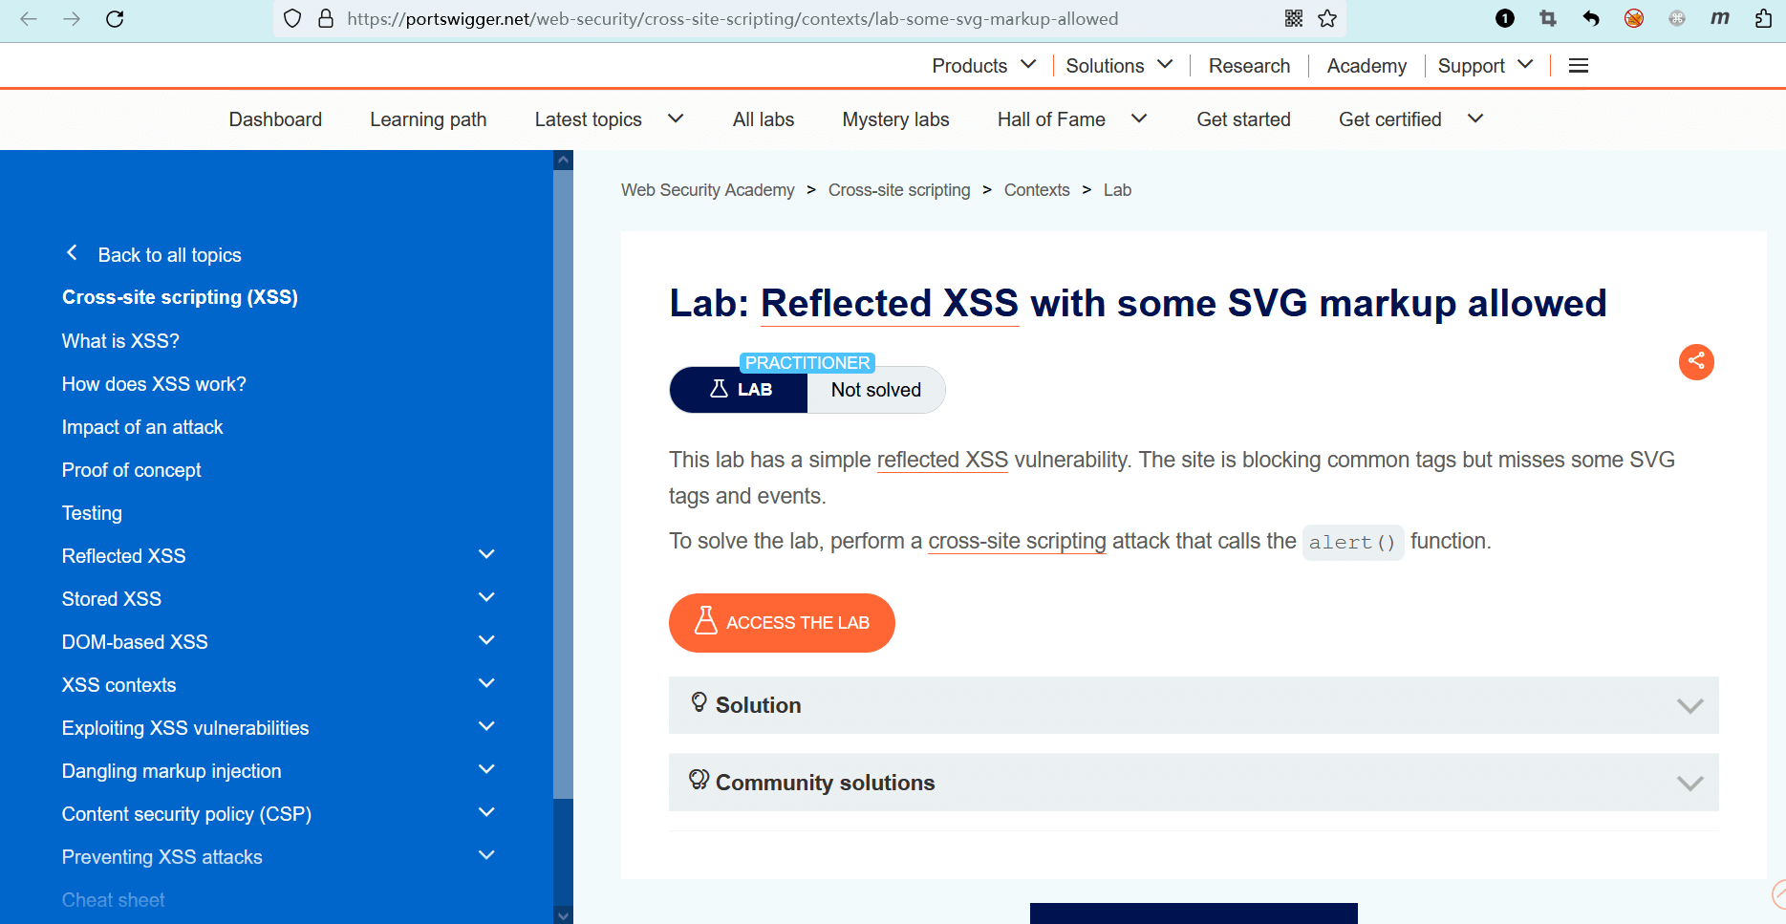Go to All labs tab
The width and height of the screenshot is (1786, 924).
click(x=763, y=119)
